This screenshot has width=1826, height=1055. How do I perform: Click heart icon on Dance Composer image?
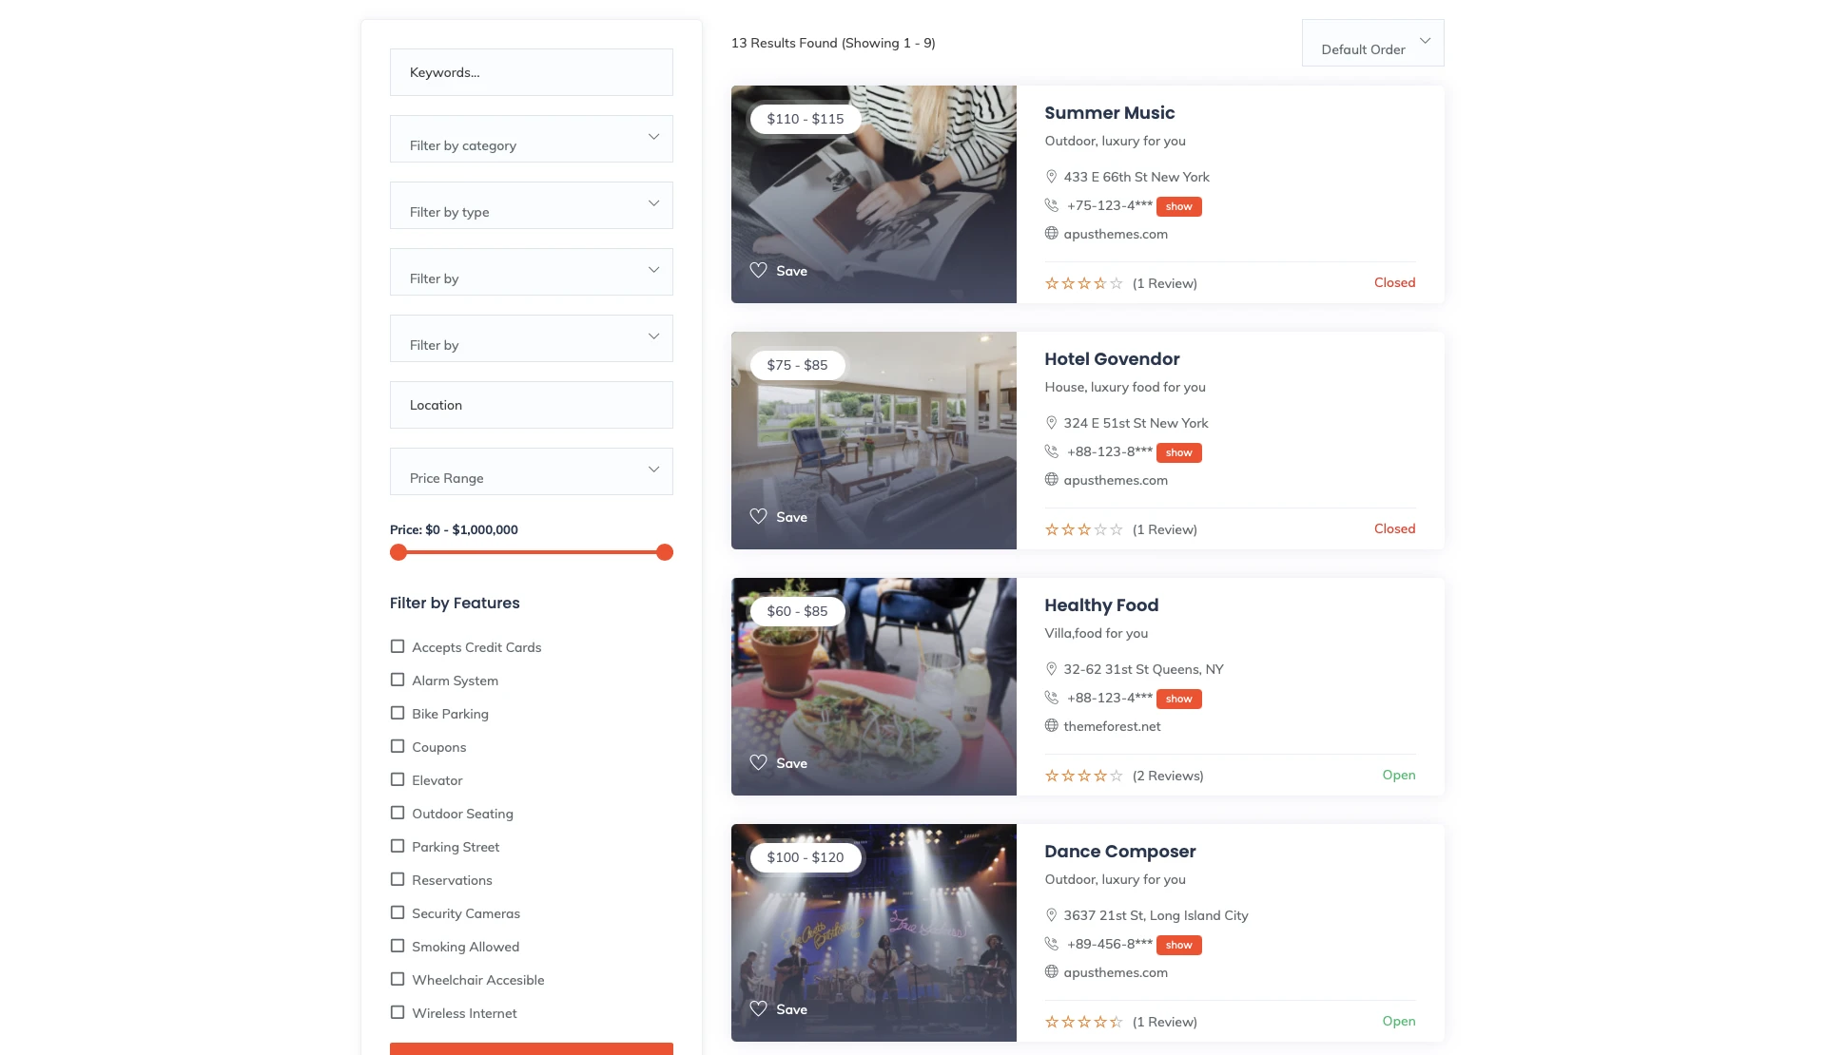click(758, 1008)
